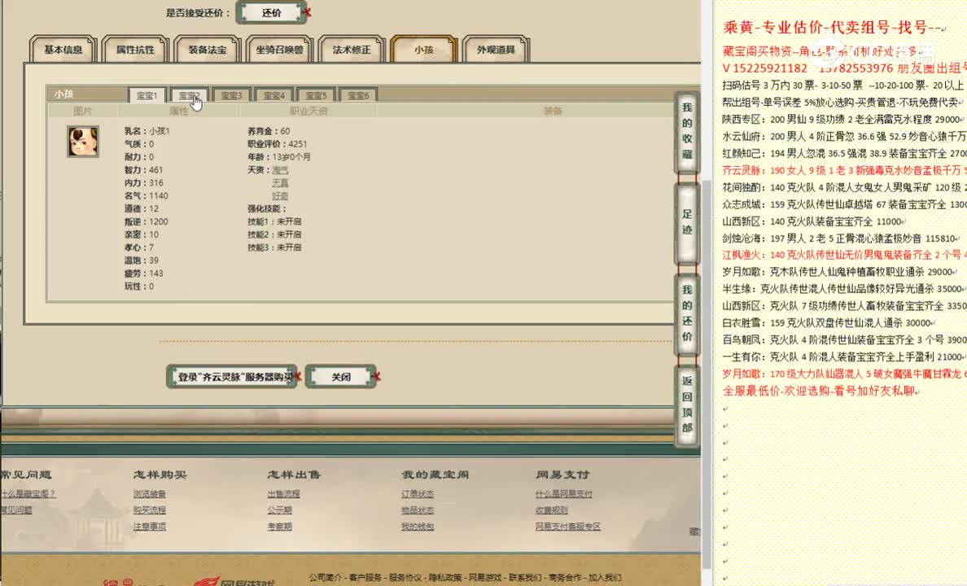Image resolution: width=967 pixels, height=586 pixels.
Task: Open the 足迹 side button
Action: coord(687,222)
